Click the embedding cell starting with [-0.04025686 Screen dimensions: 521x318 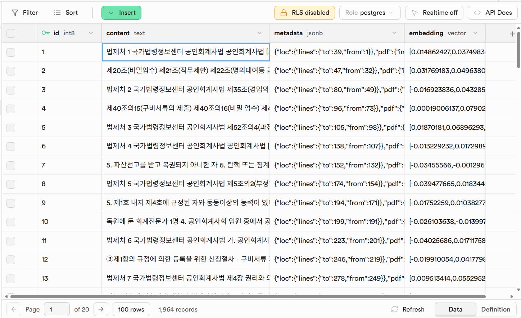coord(445,241)
